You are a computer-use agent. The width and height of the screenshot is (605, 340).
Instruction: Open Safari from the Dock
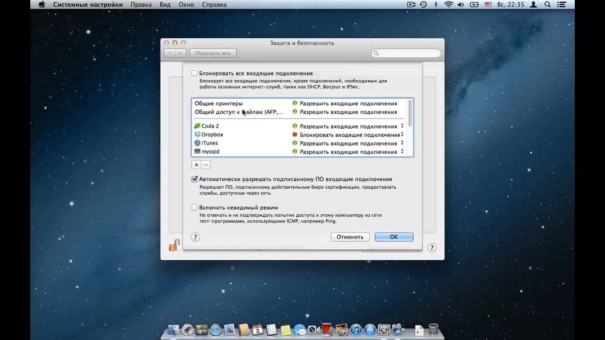pos(216,330)
